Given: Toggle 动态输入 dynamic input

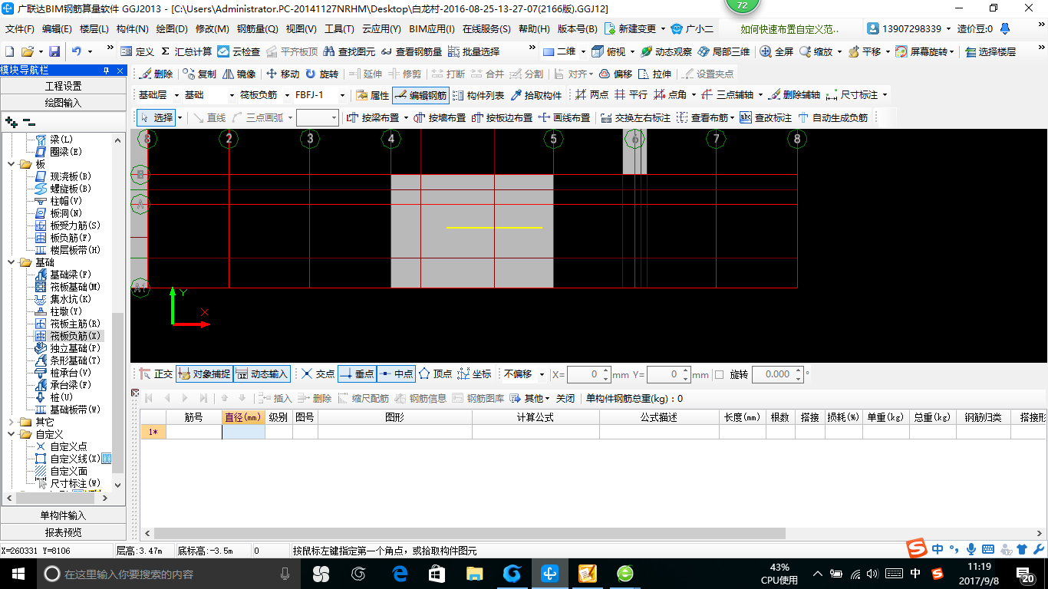Looking at the screenshot, I should pyautogui.click(x=262, y=374).
